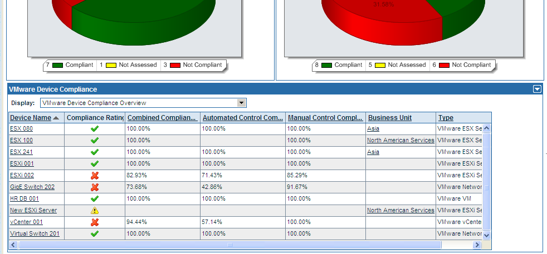Open the vCenter 001 device link

click(27, 222)
